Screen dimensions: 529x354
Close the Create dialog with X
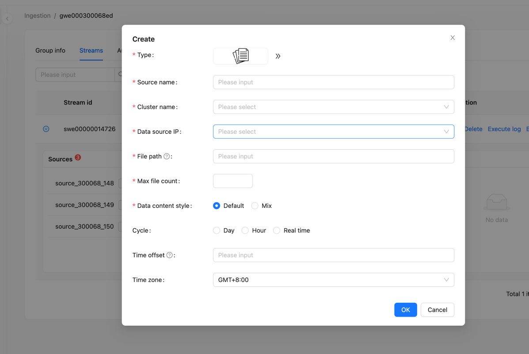pos(453,38)
